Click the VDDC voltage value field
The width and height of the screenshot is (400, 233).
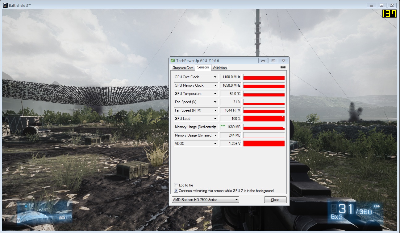230,144
